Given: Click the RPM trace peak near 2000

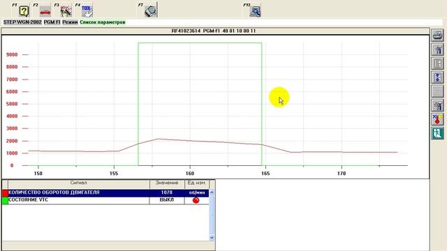Looking at the screenshot, I should point(158,139).
